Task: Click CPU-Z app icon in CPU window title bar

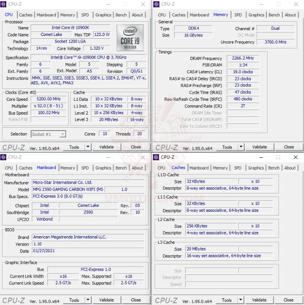Action: [3, 4]
